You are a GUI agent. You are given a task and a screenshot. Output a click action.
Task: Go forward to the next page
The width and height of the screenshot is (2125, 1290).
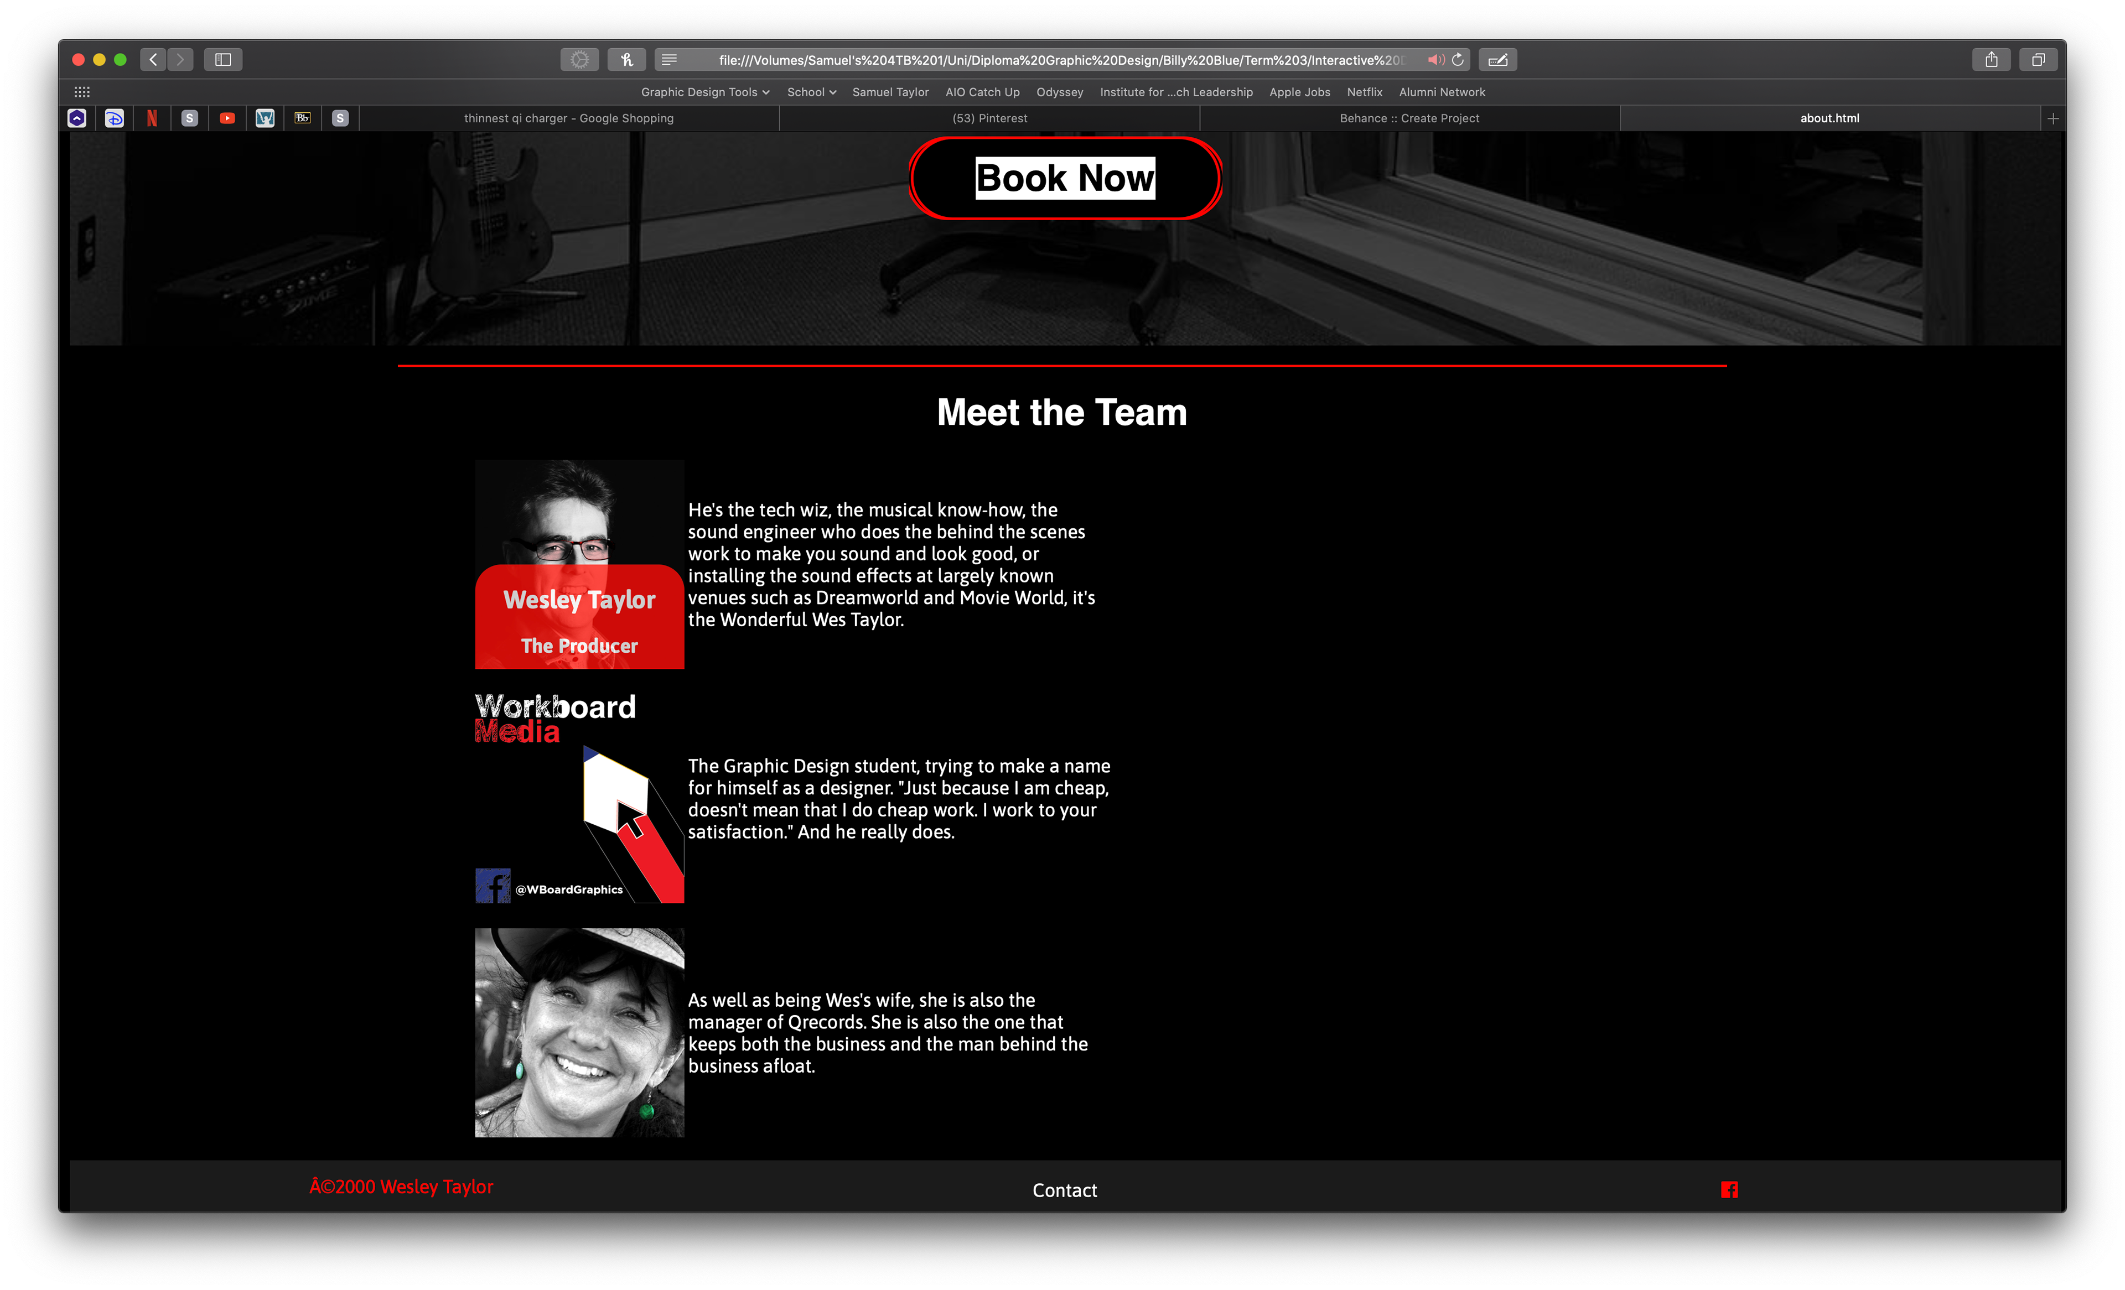(180, 60)
